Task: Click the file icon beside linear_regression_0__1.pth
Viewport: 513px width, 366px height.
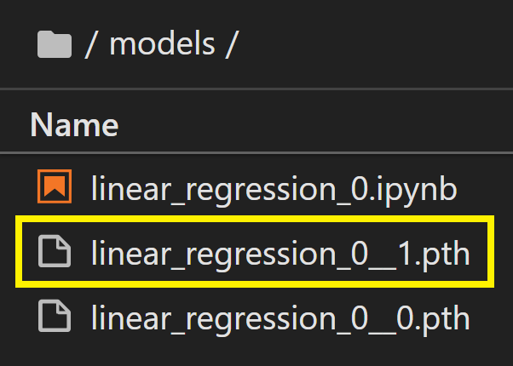Action: pyautogui.click(x=55, y=251)
